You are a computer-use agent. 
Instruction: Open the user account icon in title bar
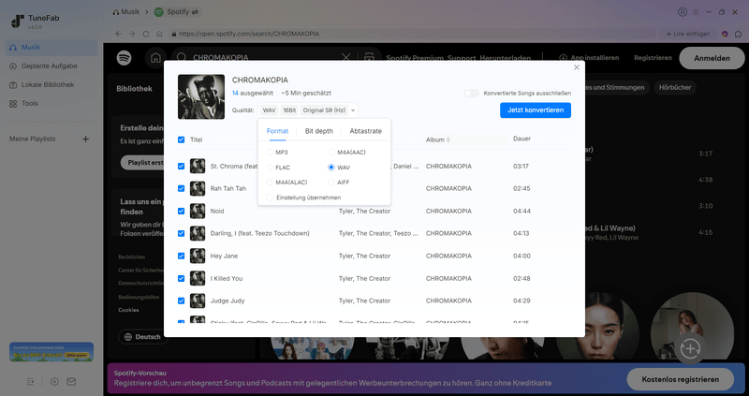pyautogui.click(x=683, y=12)
